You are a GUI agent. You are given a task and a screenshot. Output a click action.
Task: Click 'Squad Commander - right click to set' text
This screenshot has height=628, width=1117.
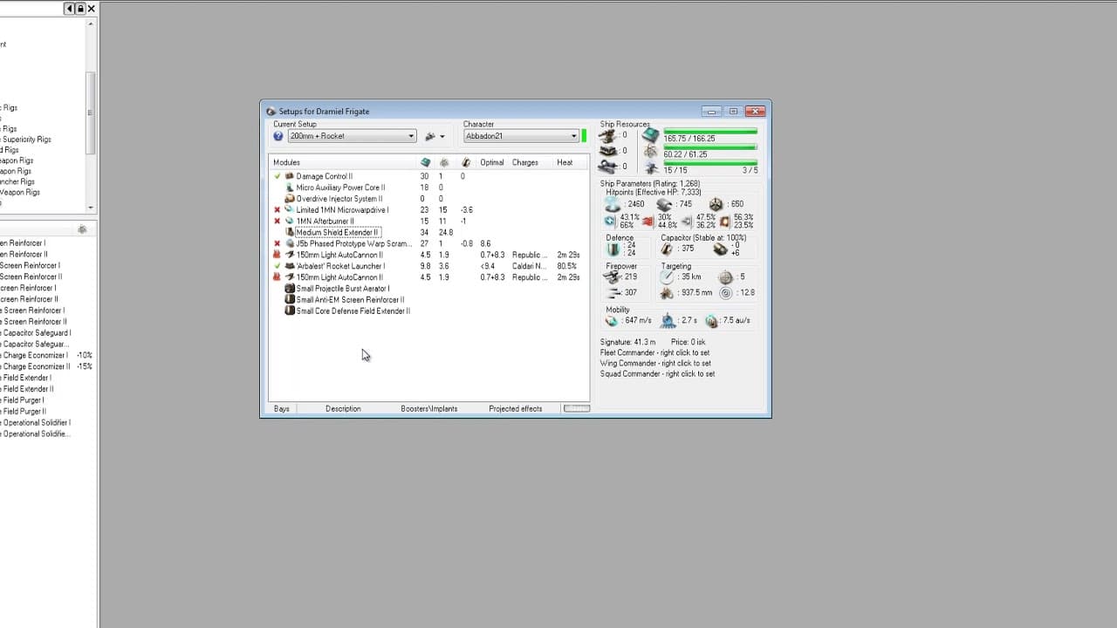[x=657, y=373]
